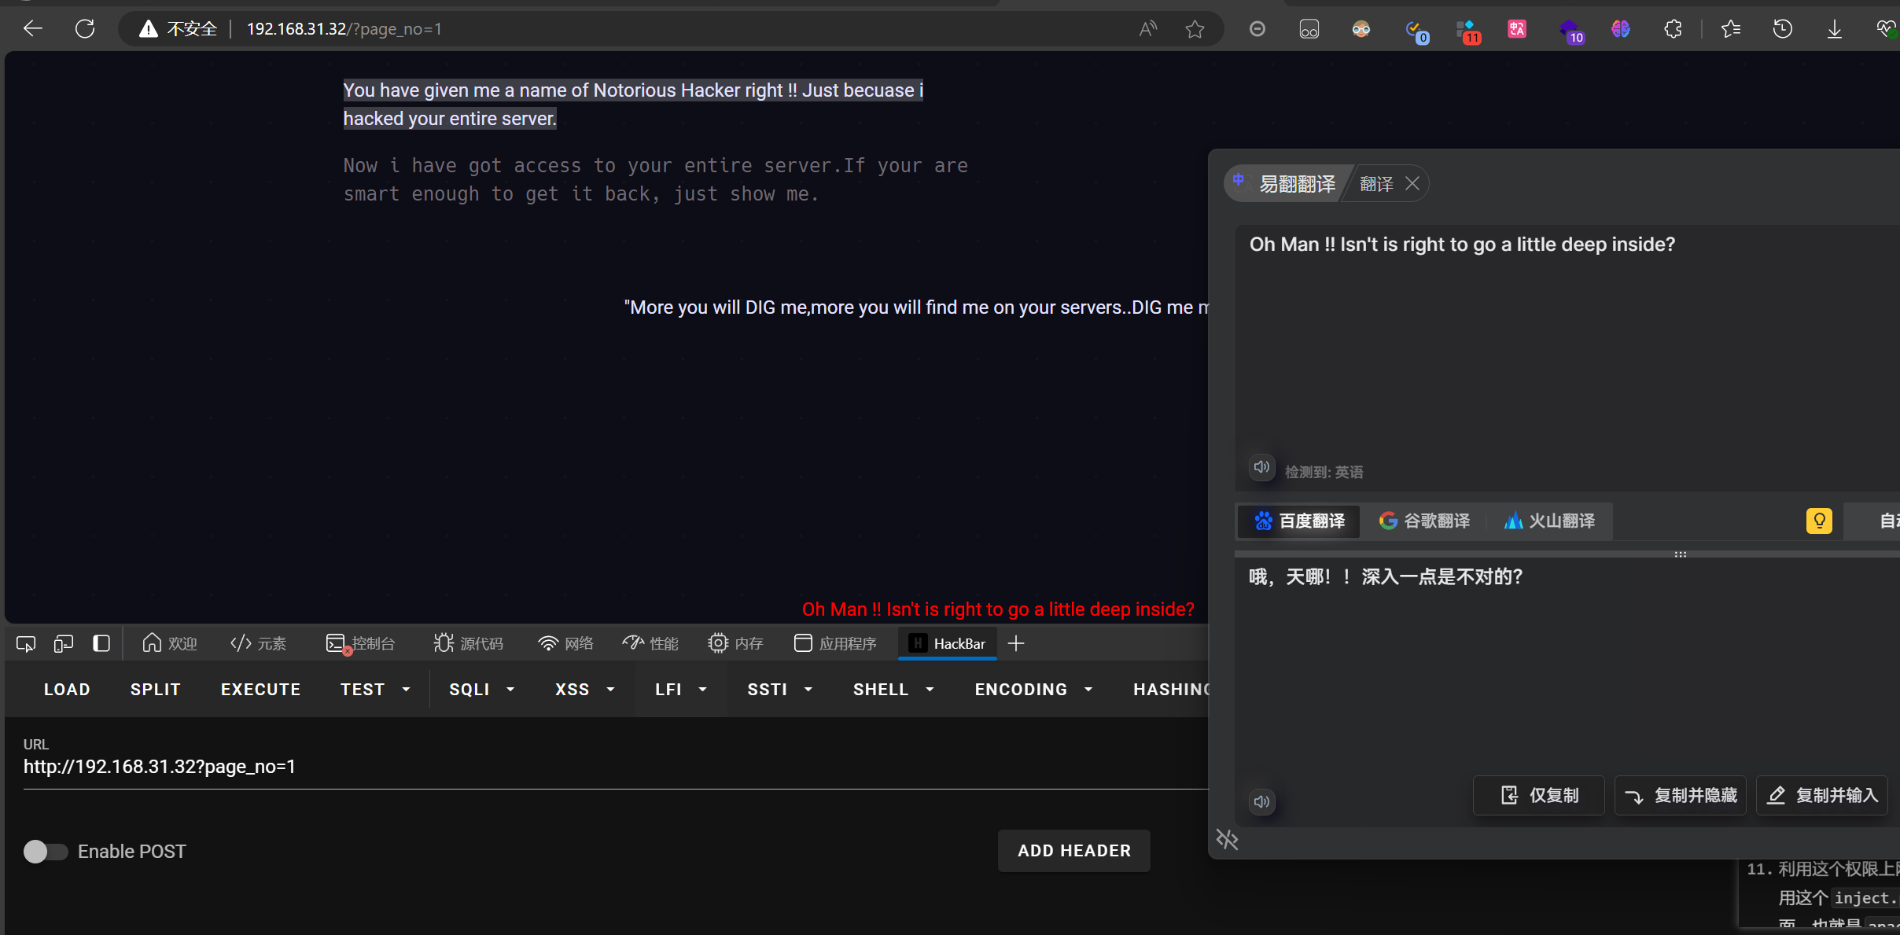Reload the current page
The image size is (1900, 935).
click(x=85, y=29)
